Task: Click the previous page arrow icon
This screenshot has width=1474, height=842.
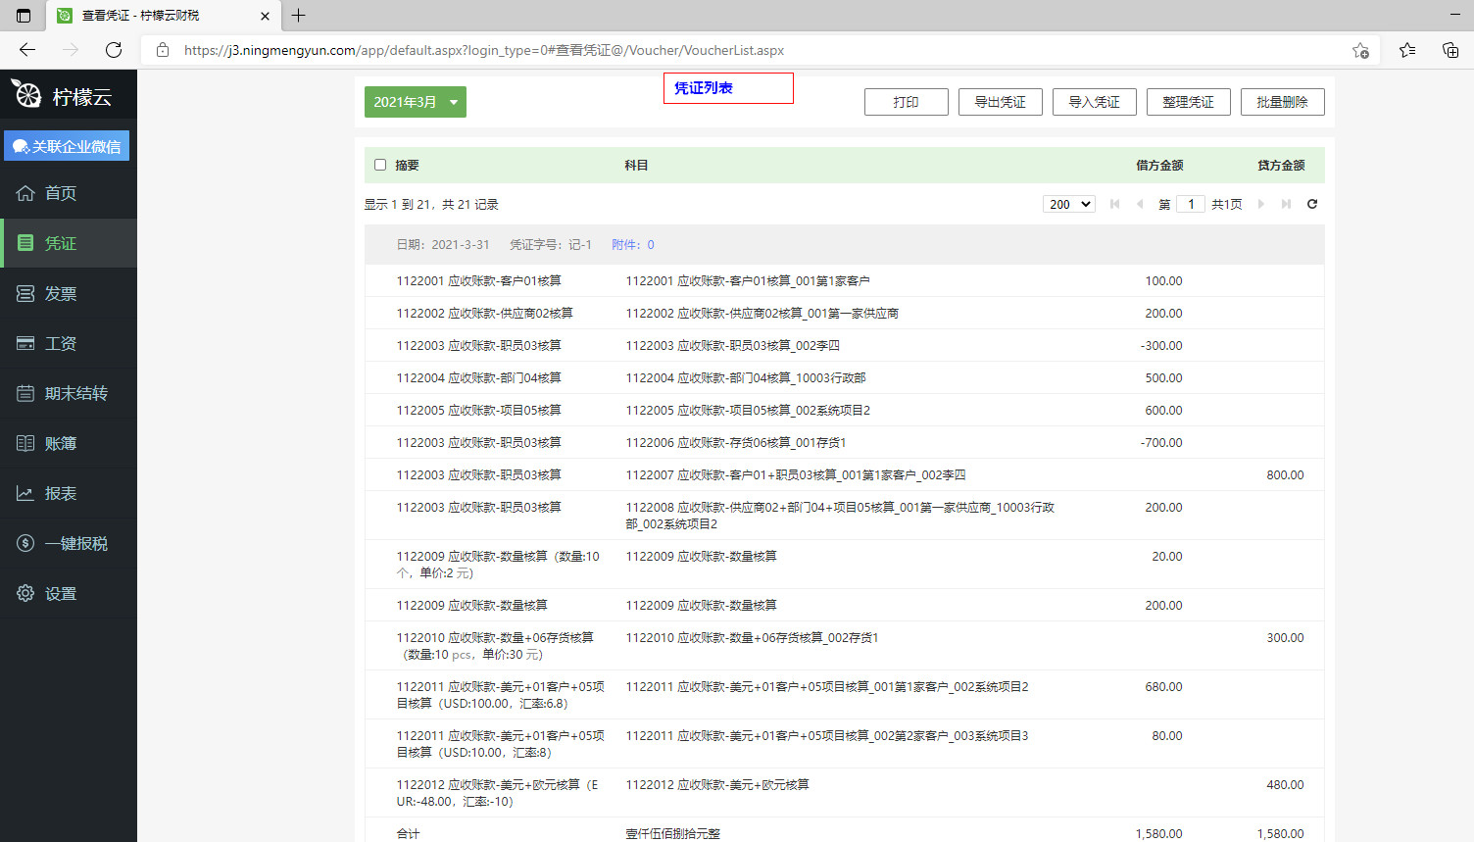Action: pos(1140,204)
